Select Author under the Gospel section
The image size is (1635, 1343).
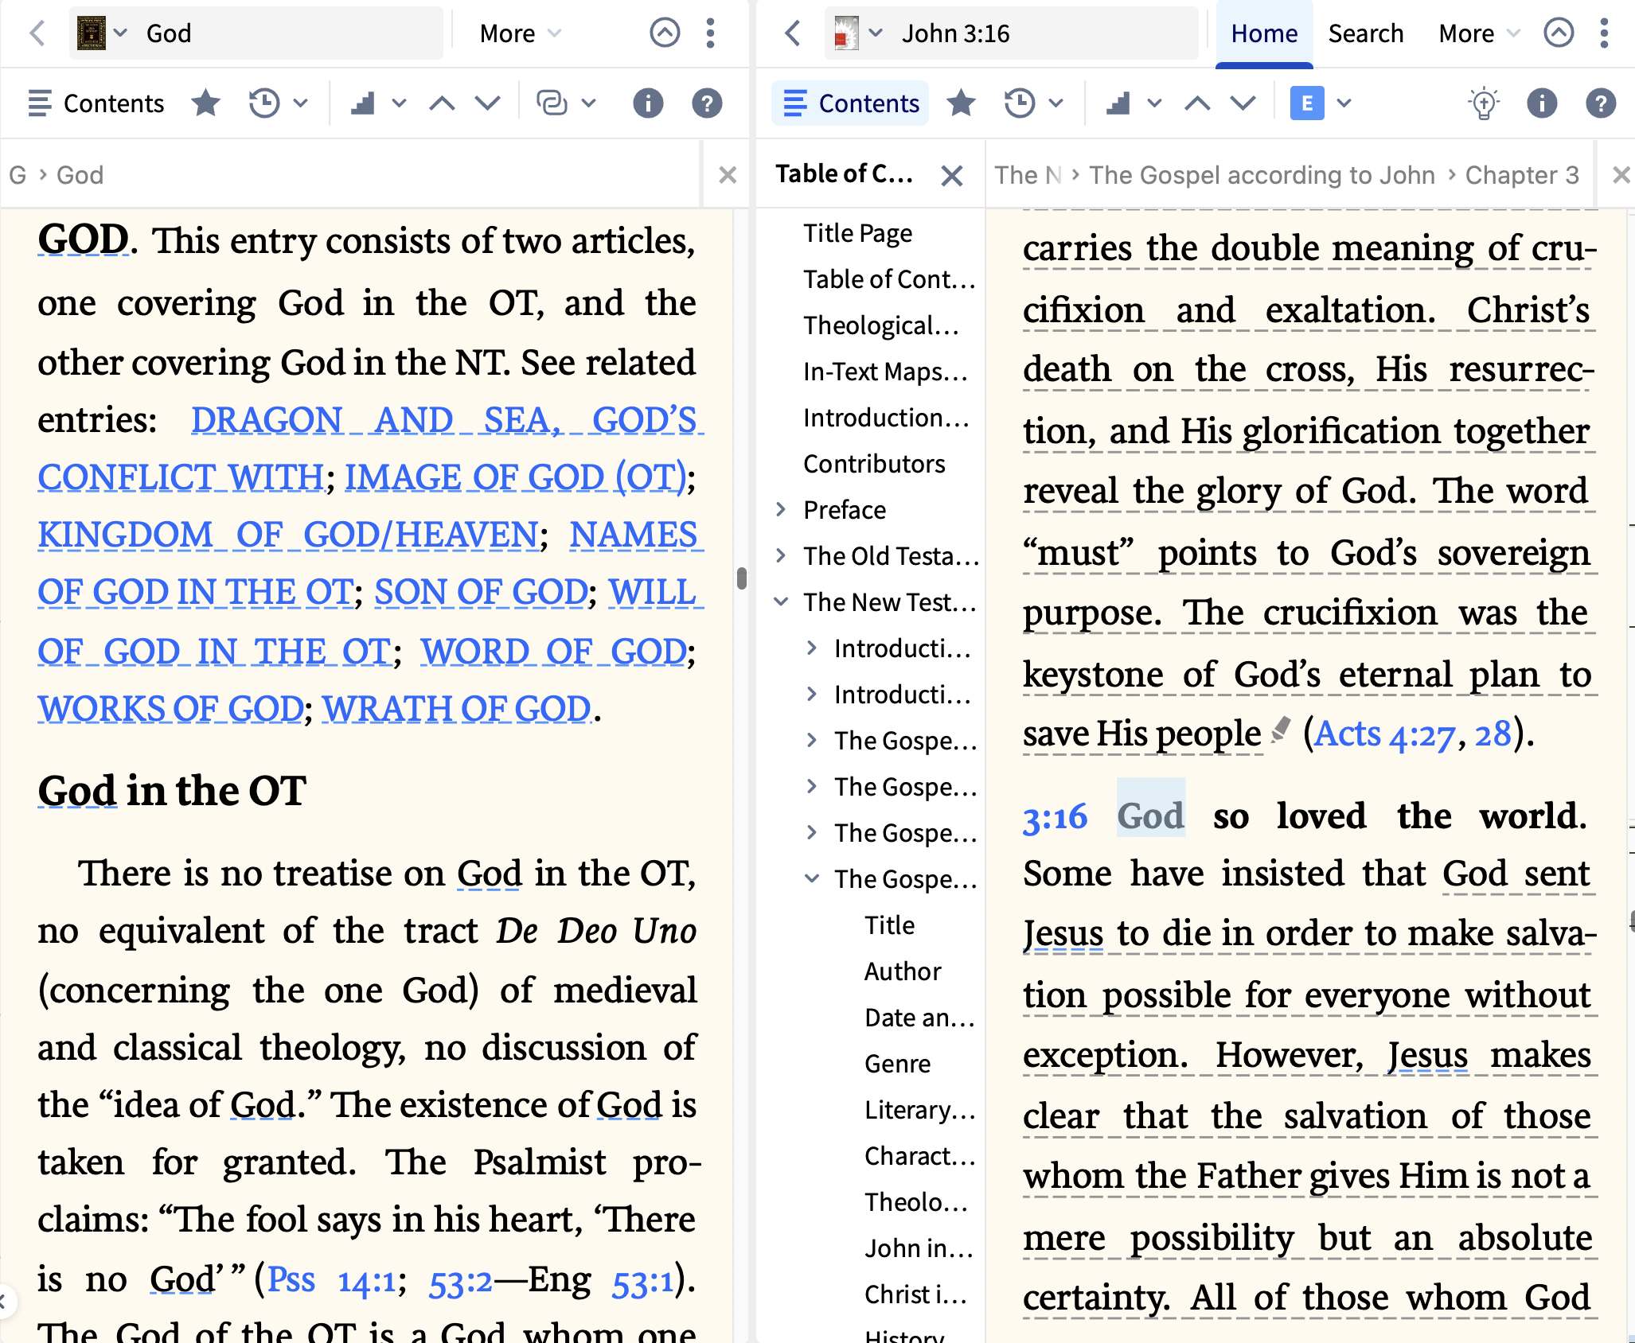(x=903, y=971)
